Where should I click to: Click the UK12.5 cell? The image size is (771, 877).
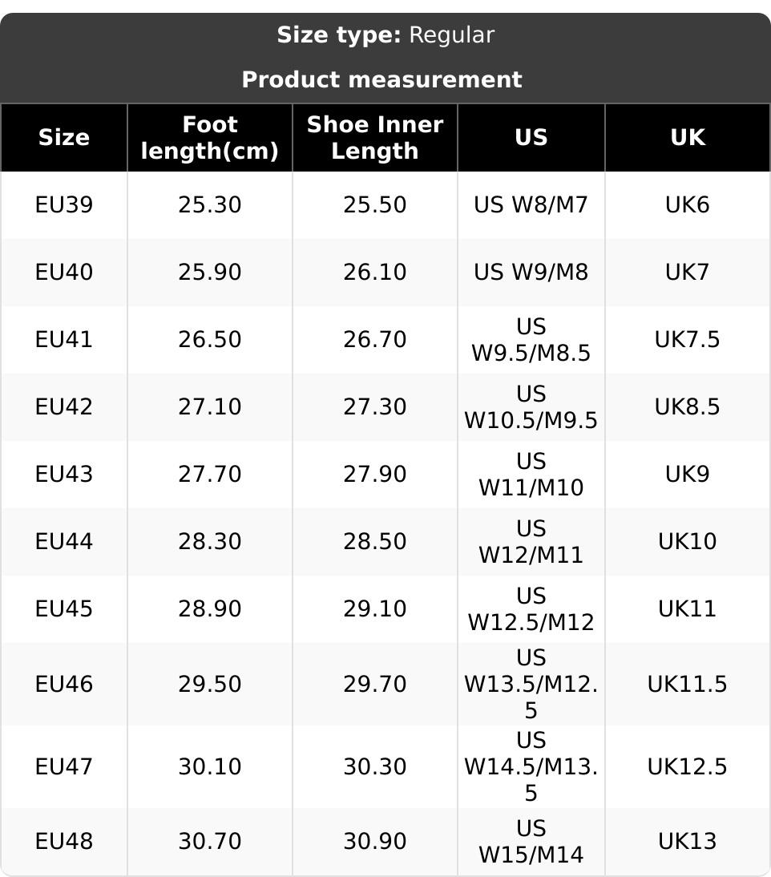688,767
